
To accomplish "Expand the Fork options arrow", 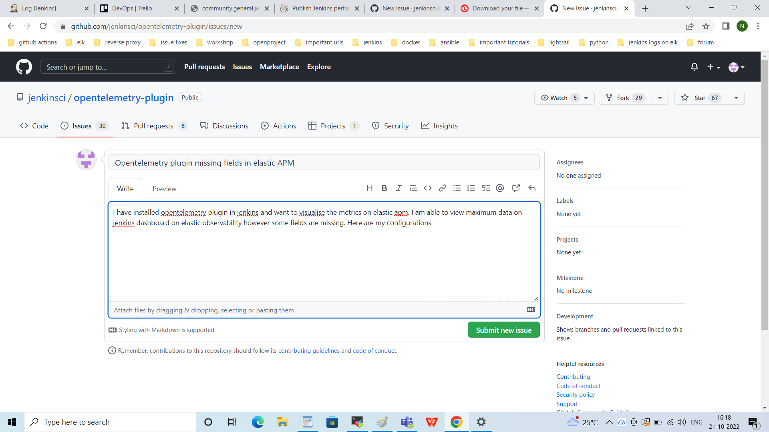I will click(660, 98).
